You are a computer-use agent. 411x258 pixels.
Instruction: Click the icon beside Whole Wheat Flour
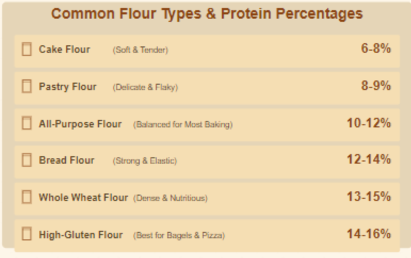point(27,197)
